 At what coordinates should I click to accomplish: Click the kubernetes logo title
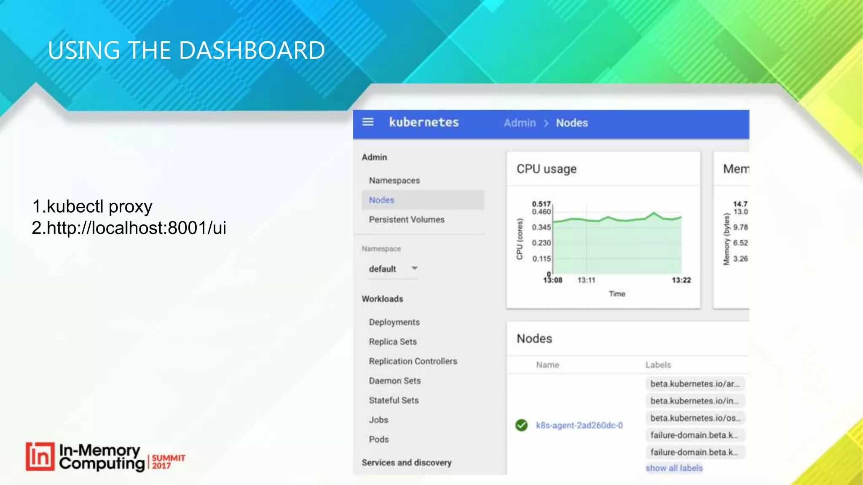pos(424,123)
